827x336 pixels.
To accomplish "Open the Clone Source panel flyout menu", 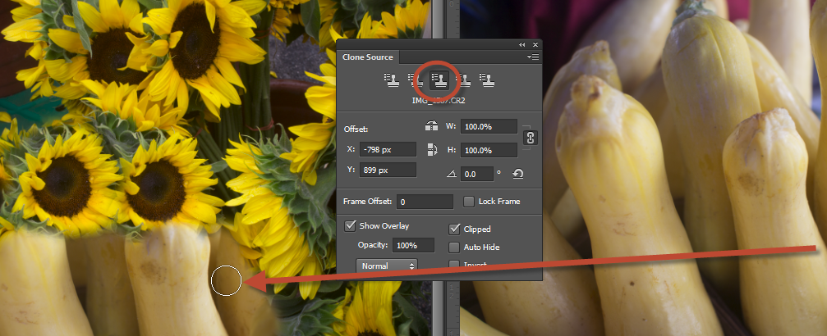I will point(533,57).
